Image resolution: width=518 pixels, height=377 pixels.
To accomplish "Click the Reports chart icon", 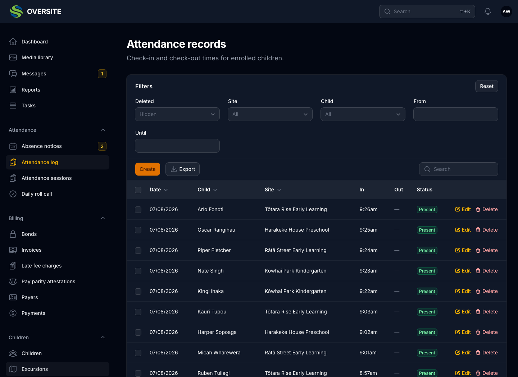I will pyautogui.click(x=13, y=90).
